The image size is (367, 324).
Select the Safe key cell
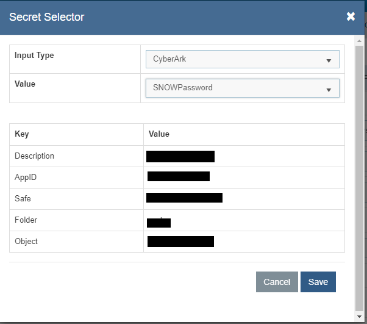pos(23,198)
